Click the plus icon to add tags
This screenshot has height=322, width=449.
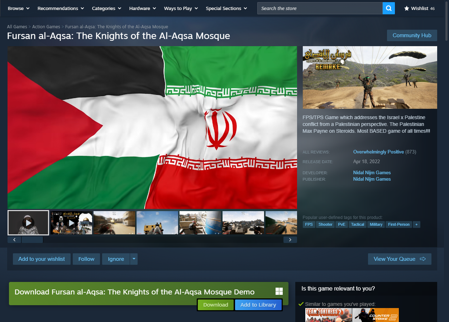coord(416,224)
